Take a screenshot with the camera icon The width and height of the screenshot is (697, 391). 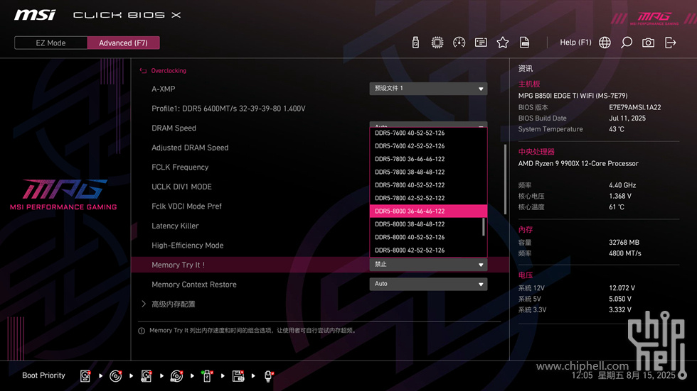click(x=648, y=43)
